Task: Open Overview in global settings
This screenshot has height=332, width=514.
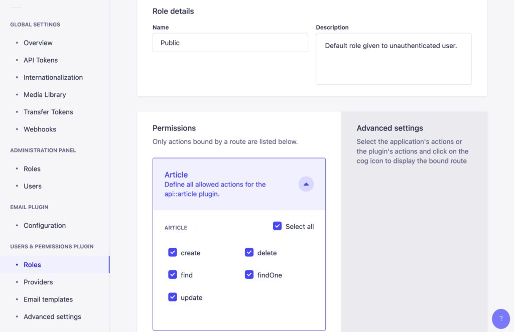Action: tap(38, 43)
